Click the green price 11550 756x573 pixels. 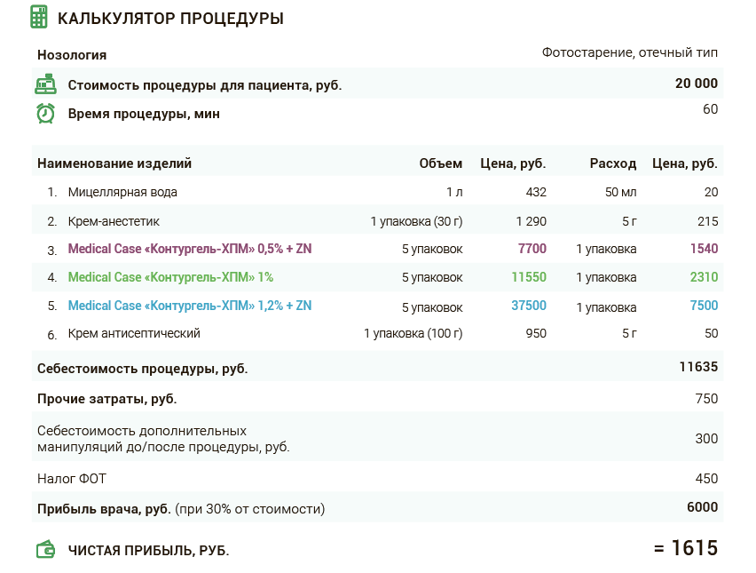click(529, 277)
